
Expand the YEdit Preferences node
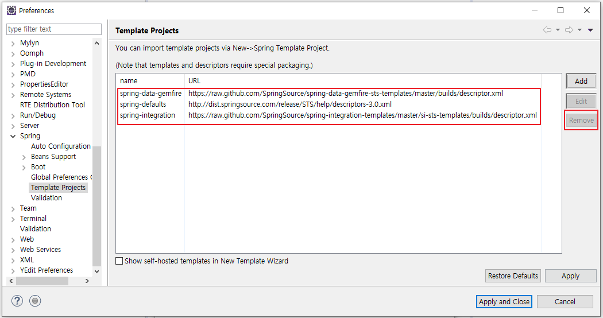(13, 271)
